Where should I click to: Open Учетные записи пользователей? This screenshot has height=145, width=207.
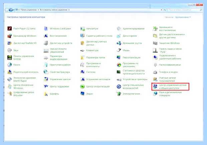pos(165,79)
